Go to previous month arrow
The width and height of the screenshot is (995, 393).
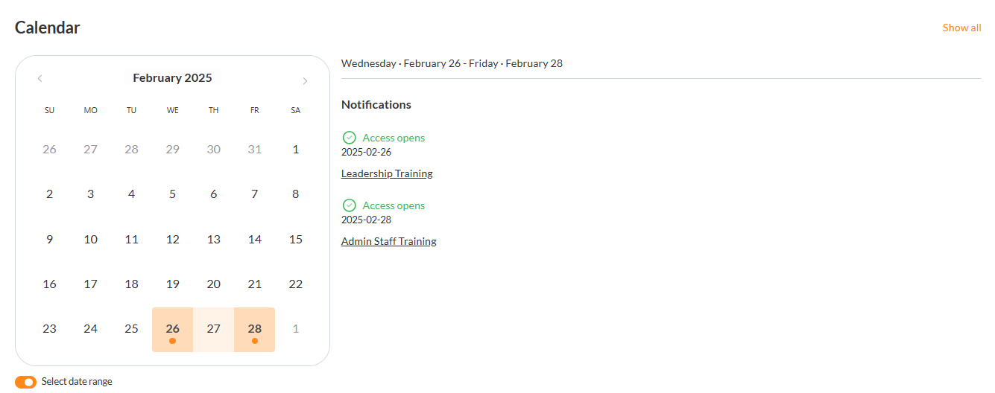point(40,79)
